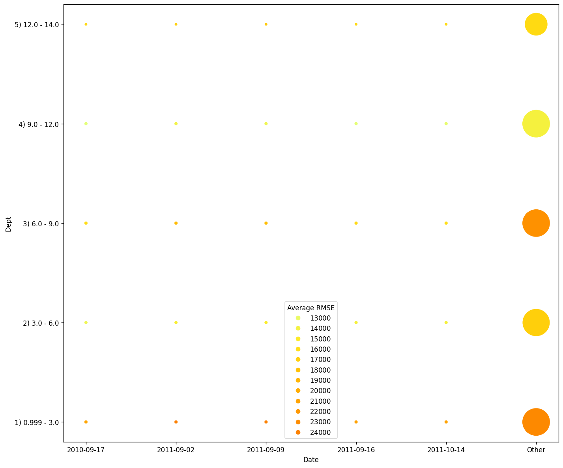
Task: Select the 2011-09-16 date label
Action: pos(356,449)
